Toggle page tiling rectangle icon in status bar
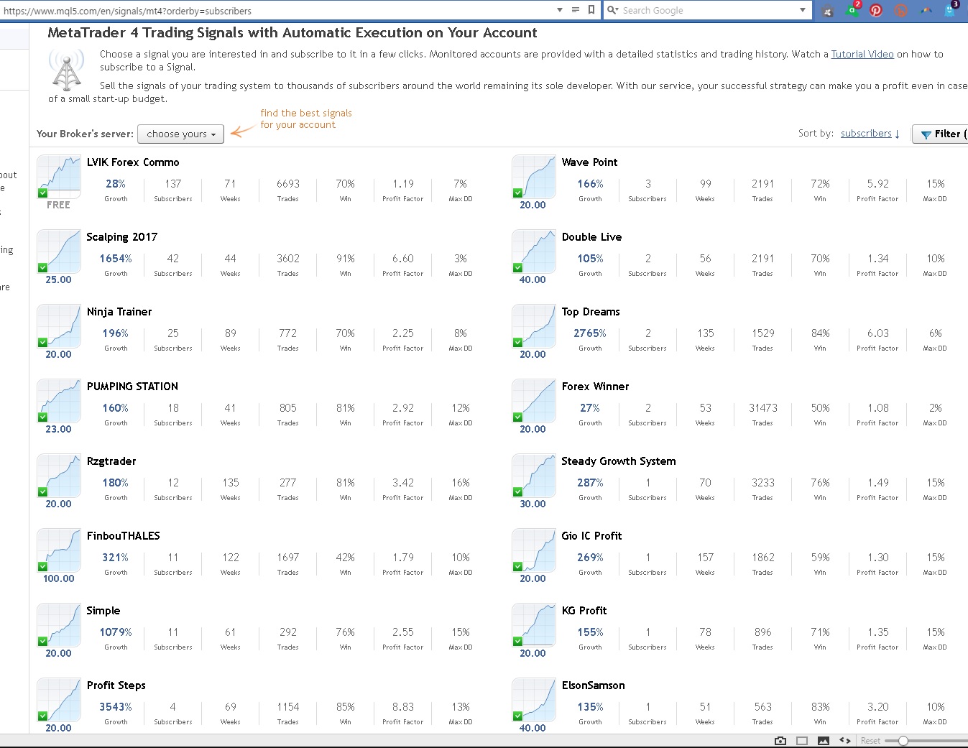 (x=802, y=741)
